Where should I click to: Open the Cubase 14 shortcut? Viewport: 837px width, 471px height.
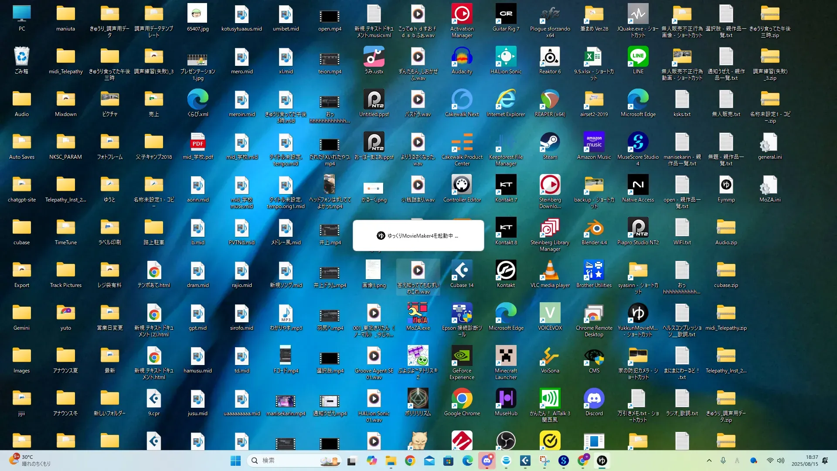pyautogui.click(x=462, y=271)
